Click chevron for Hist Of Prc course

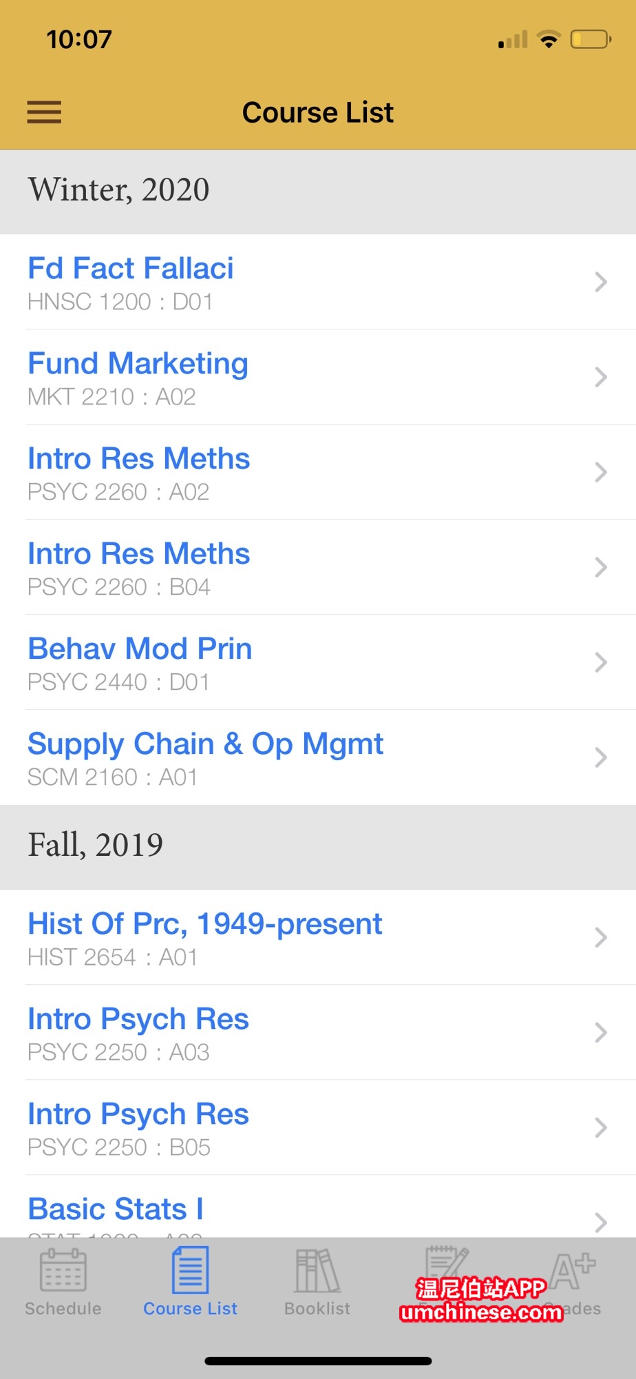click(x=601, y=937)
